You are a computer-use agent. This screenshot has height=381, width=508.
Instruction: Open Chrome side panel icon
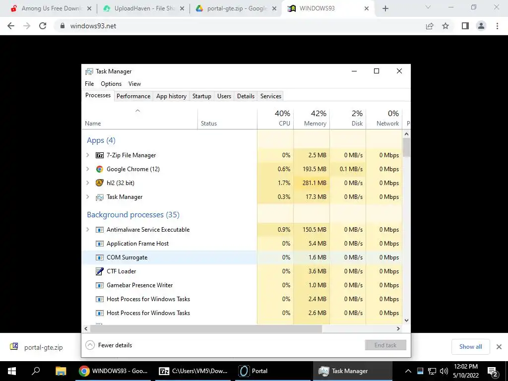coord(465,26)
